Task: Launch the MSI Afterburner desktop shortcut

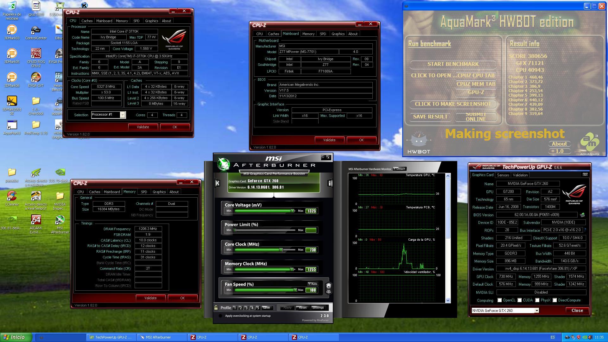Action: pyautogui.click(x=60, y=224)
